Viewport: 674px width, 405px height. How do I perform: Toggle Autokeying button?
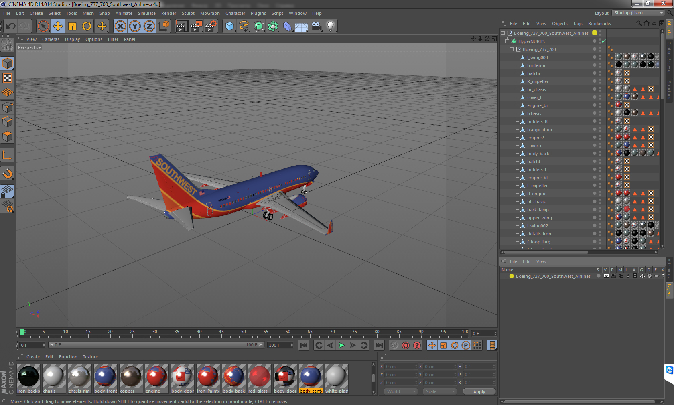pos(406,345)
